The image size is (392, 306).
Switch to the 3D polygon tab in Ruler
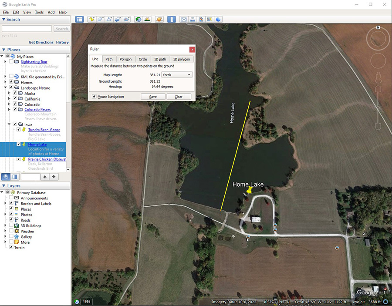coord(182,59)
